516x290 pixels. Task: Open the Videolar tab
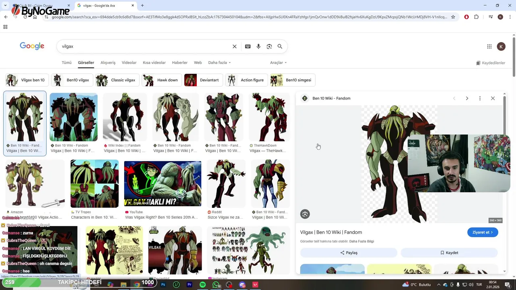coord(129,63)
